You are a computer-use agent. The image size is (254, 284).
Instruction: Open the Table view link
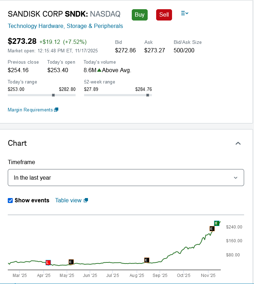(68, 201)
